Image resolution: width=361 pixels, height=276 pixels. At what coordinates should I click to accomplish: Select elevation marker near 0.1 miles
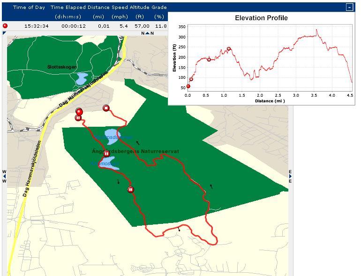click(x=191, y=79)
